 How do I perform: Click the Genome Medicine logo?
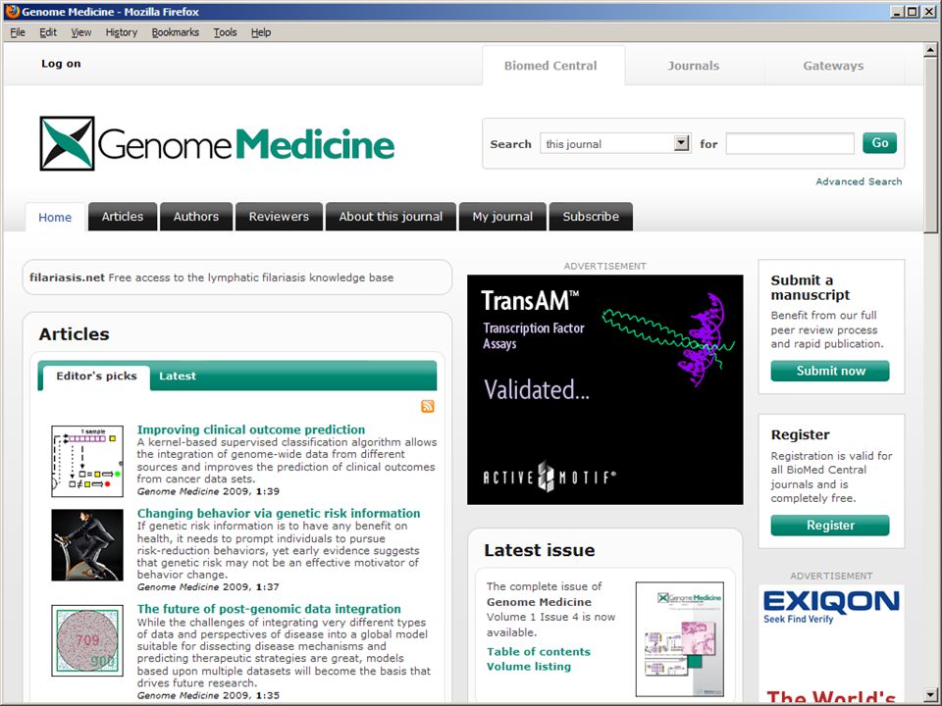coord(217,143)
